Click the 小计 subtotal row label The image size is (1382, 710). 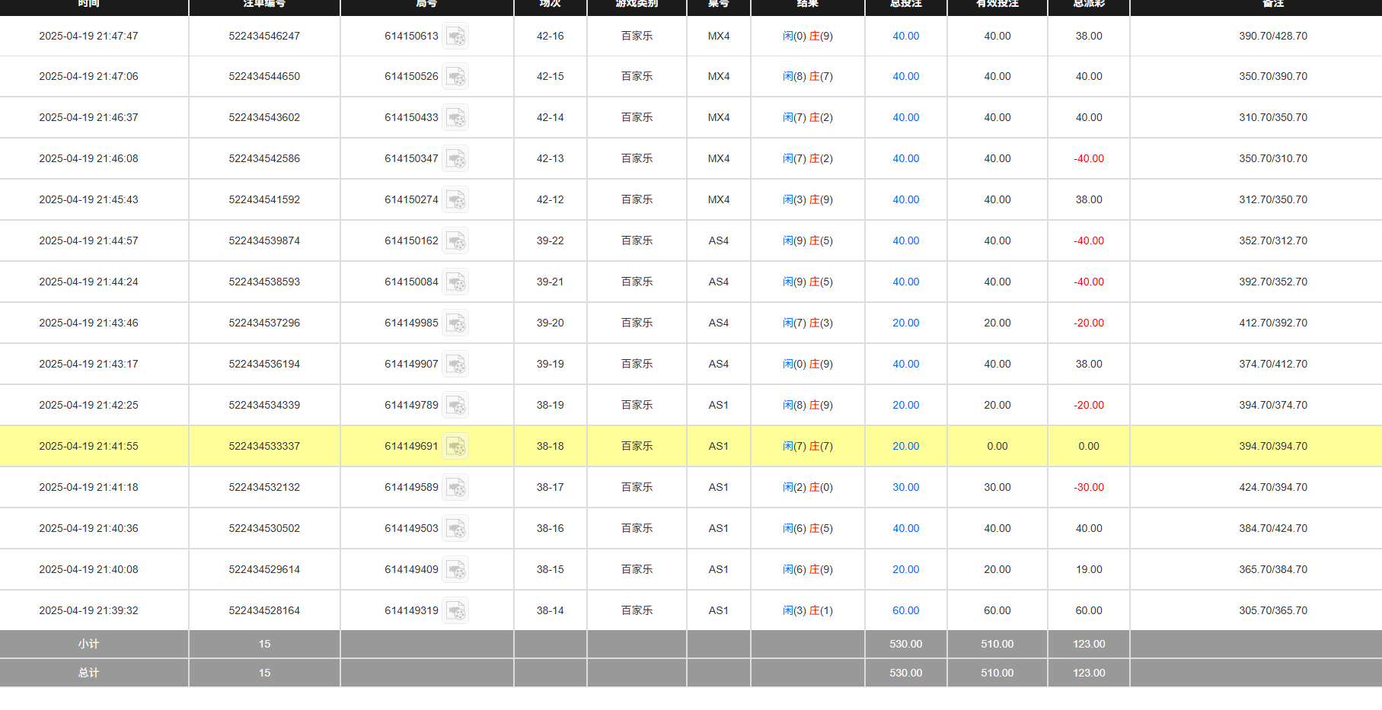point(88,644)
